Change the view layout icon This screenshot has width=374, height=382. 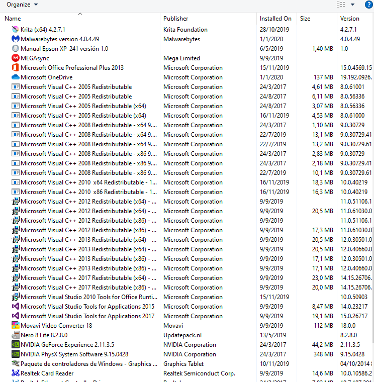click(x=341, y=5)
